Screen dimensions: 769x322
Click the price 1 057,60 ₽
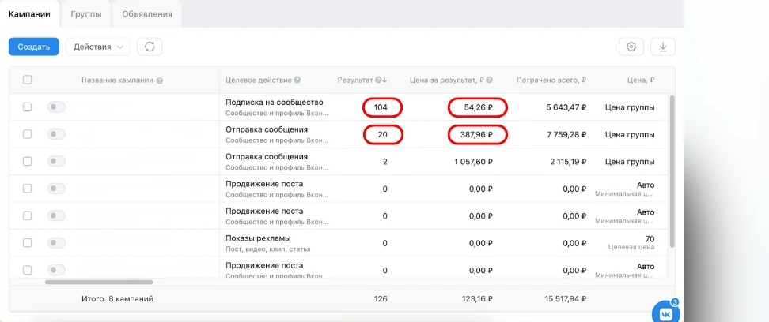[473, 162]
